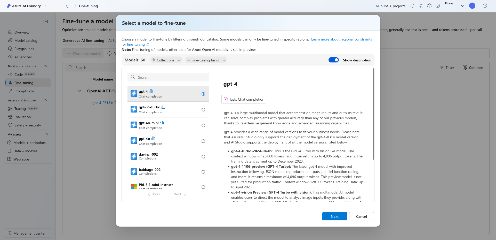Select the gpt-4o-mini radio button
Image resolution: width=496 pixels, height=240 pixels.
203,125
